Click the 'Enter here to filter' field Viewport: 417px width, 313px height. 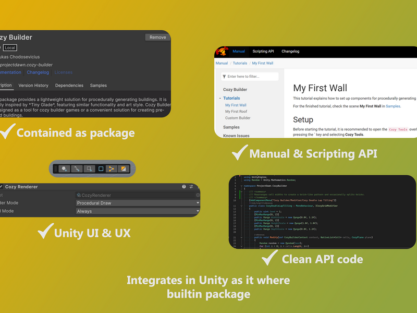(250, 76)
